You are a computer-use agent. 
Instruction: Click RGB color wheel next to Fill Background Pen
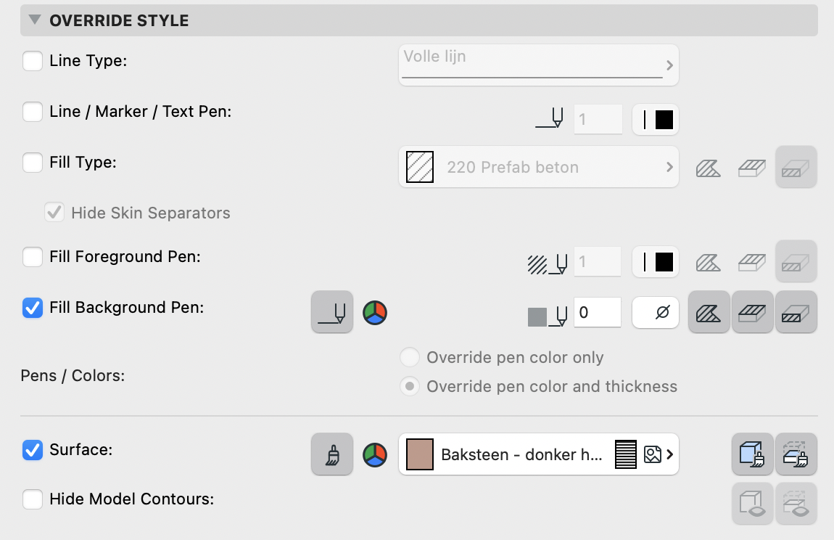point(375,313)
